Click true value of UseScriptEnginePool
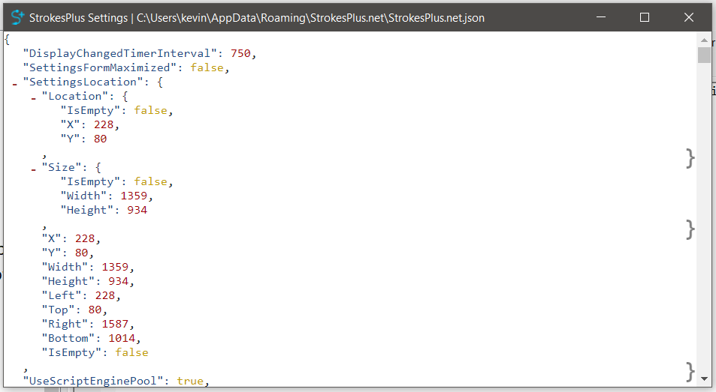 pyautogui.click(x=190, y=381)
